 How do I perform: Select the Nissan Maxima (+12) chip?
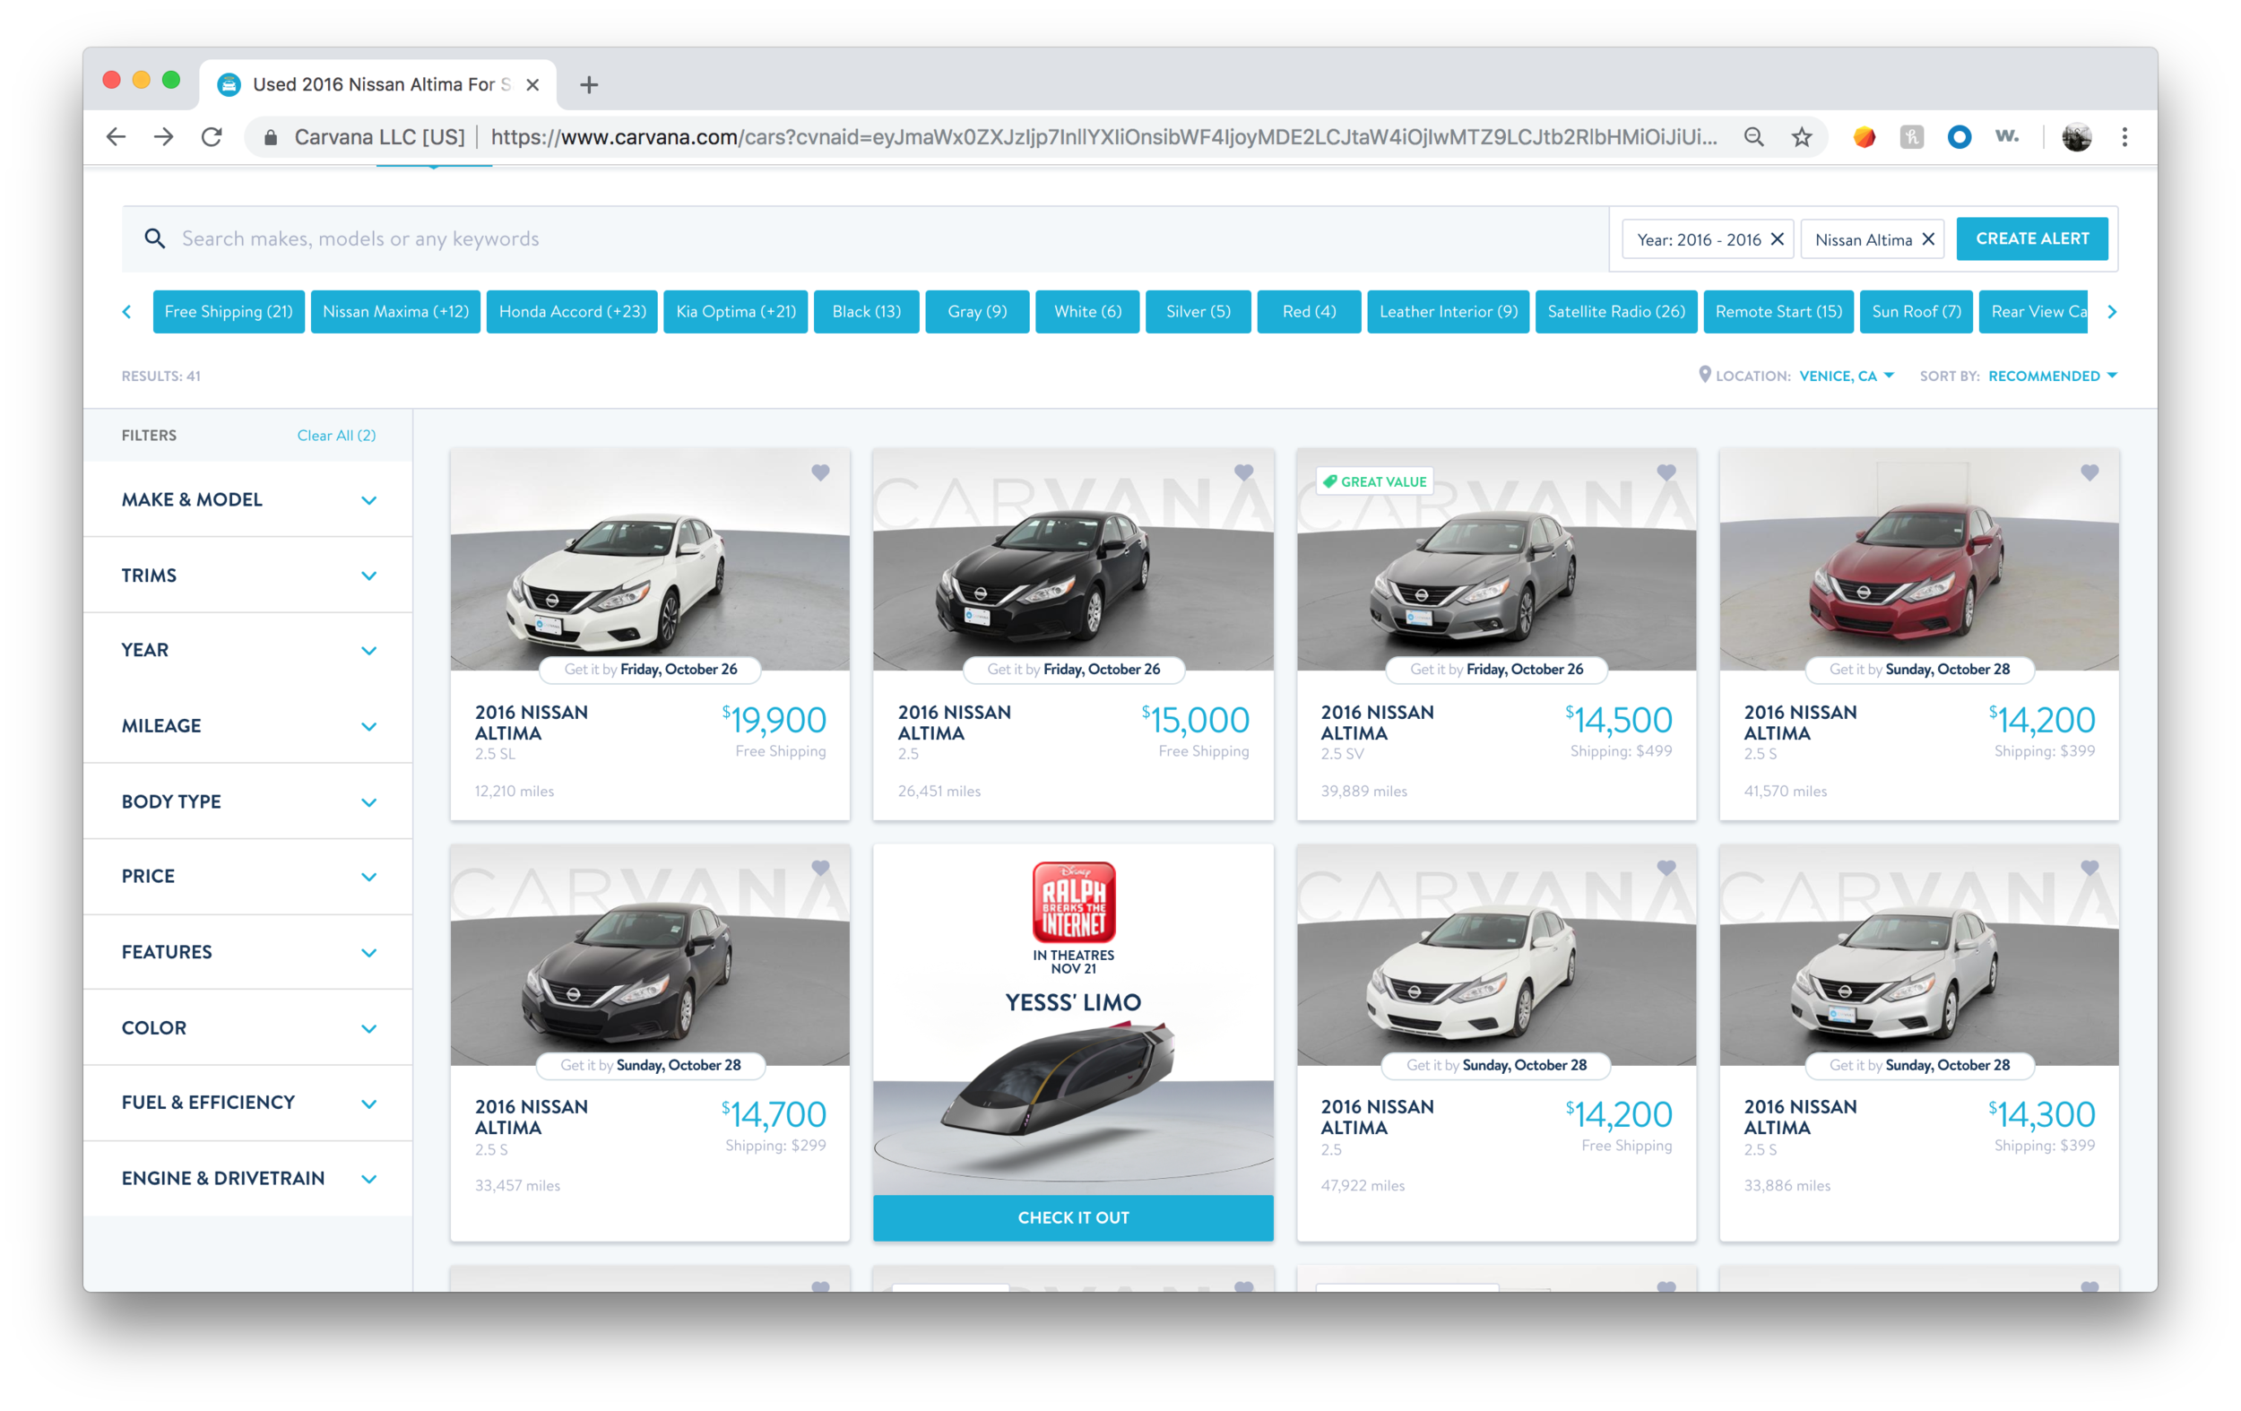tap(395, 312)
